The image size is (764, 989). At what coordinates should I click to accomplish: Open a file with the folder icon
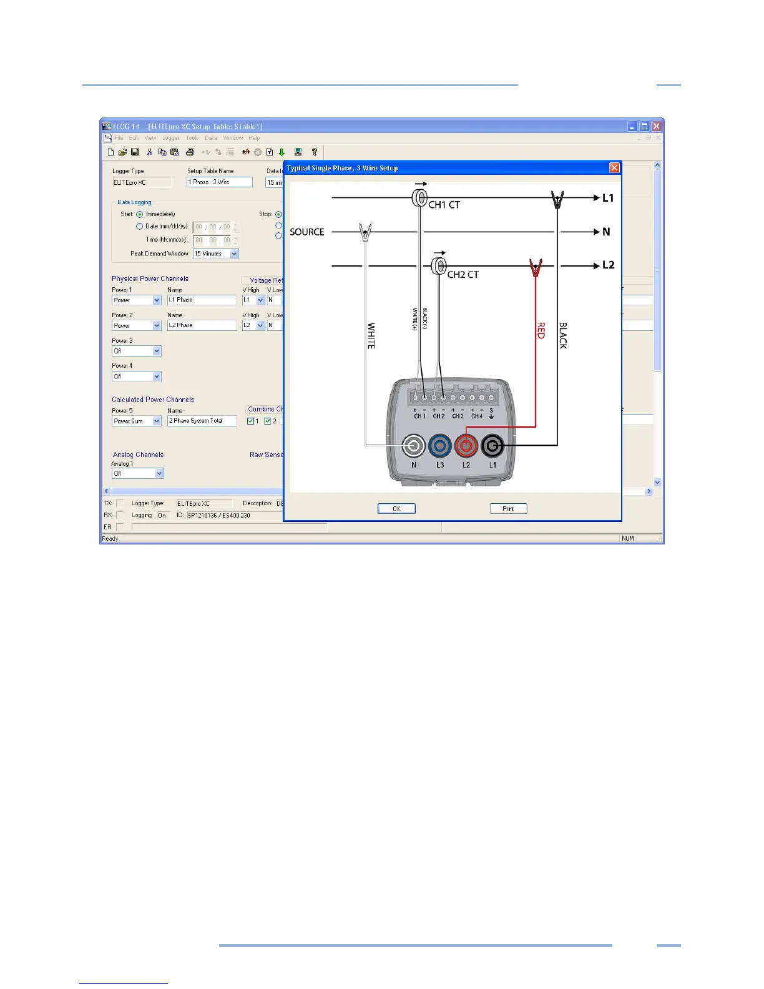point(123,152)
